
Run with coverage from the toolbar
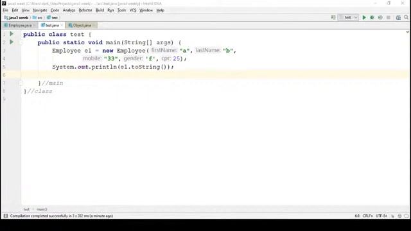[x=380, y=17]
